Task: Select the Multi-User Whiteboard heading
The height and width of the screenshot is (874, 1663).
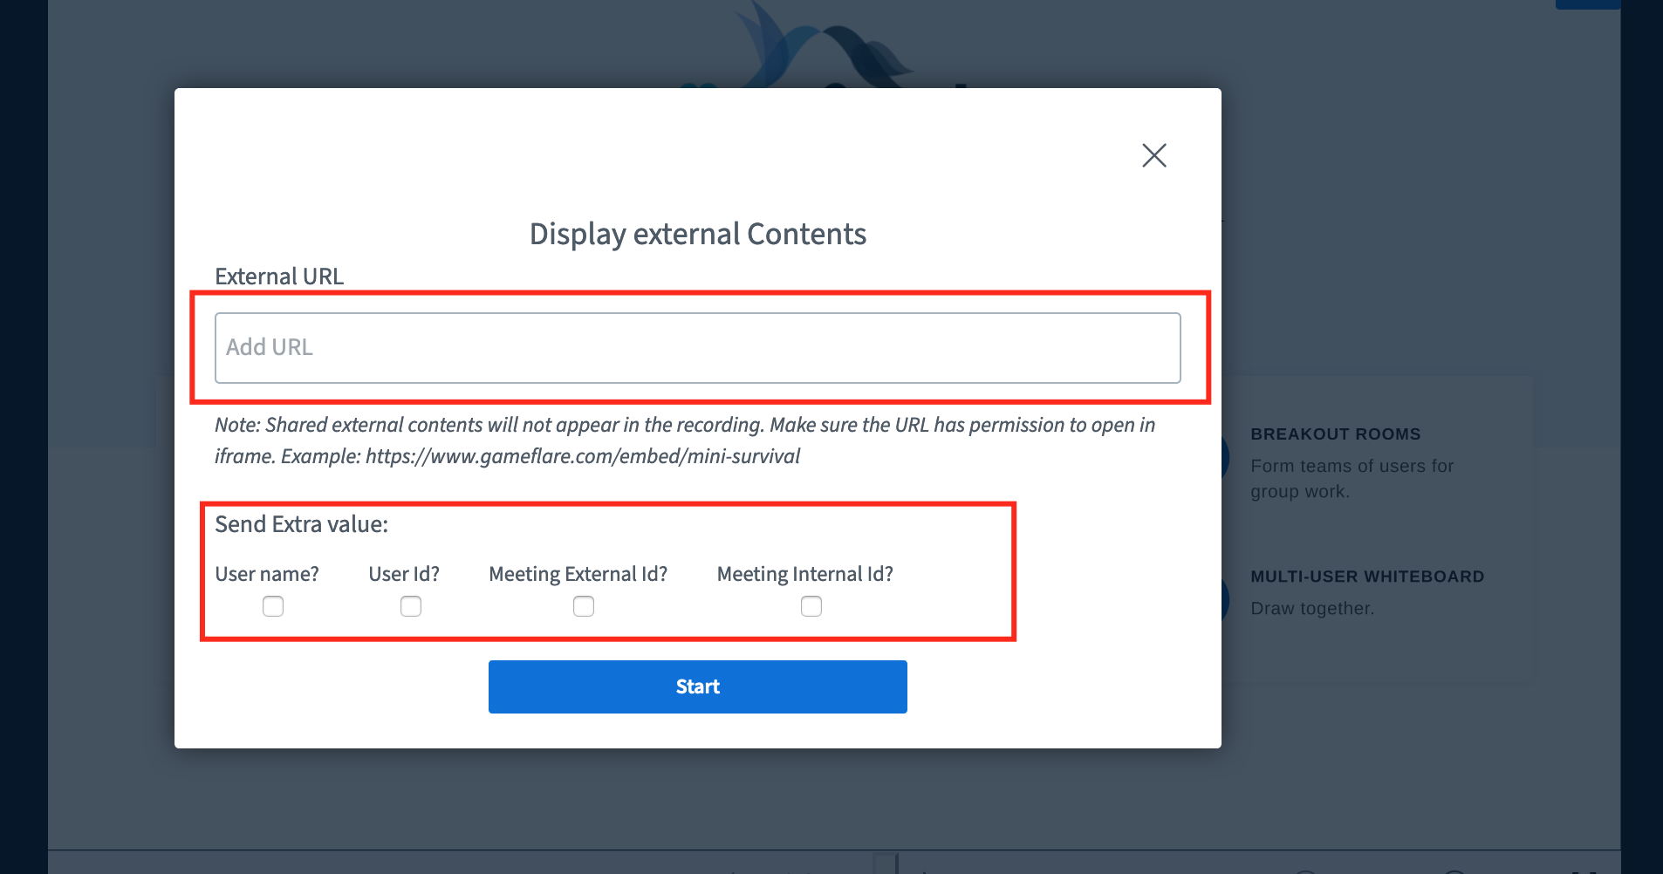Action: point(1367,577)
